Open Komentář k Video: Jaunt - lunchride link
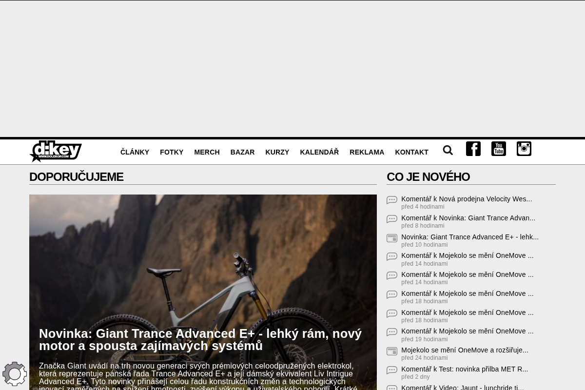This screenshot has height=390, width=585. click(x=463, y=388)
